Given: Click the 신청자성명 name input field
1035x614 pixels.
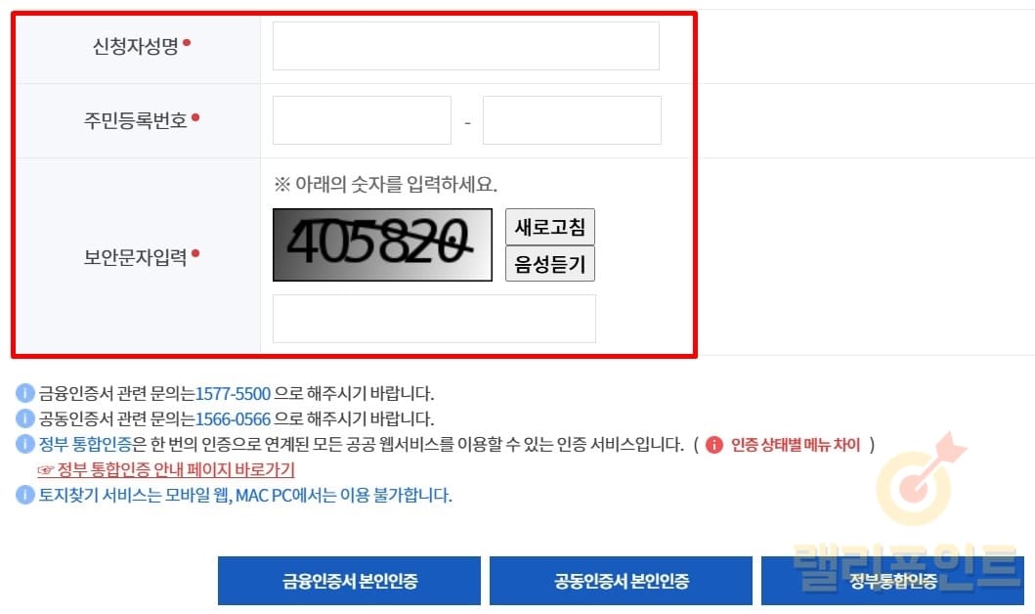Looking at the screenshot, I should (465, 46).
